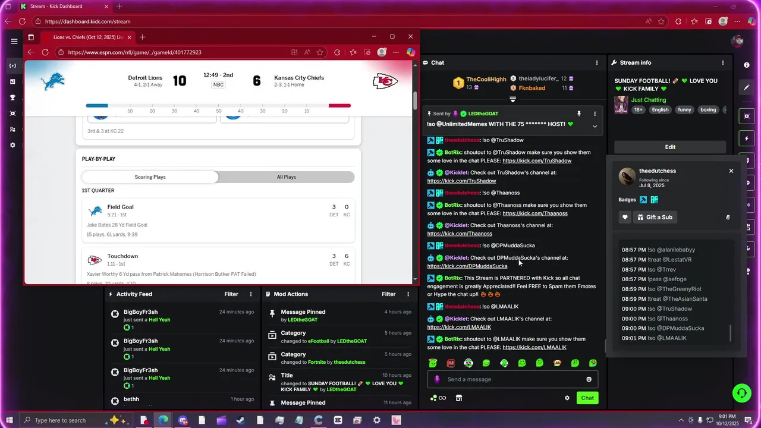Open the Mod Actions Filter
The width and height of the screenshot is (761, 428).
[x=388, y=294]
